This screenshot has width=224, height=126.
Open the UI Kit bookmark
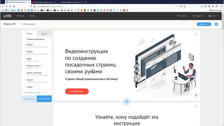[x=50, y=10]
